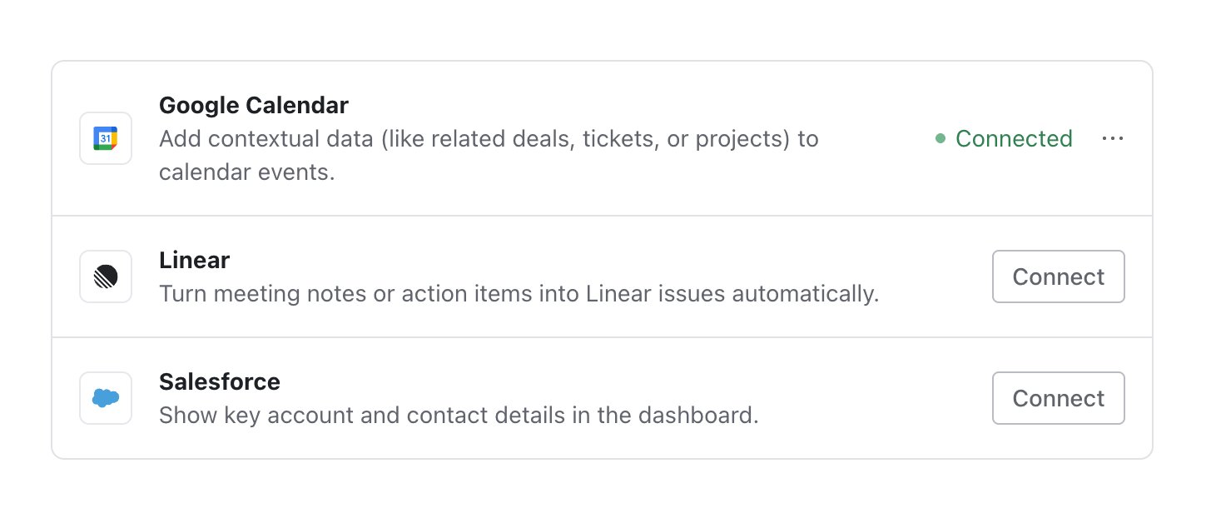Click the Salesforce cloud icon
The image size is (1211, 523).
tap(106, 398)
